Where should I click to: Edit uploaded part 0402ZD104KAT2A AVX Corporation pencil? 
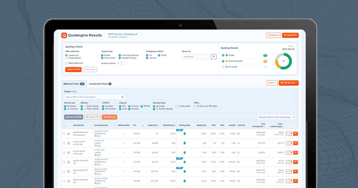pos(87,132)
